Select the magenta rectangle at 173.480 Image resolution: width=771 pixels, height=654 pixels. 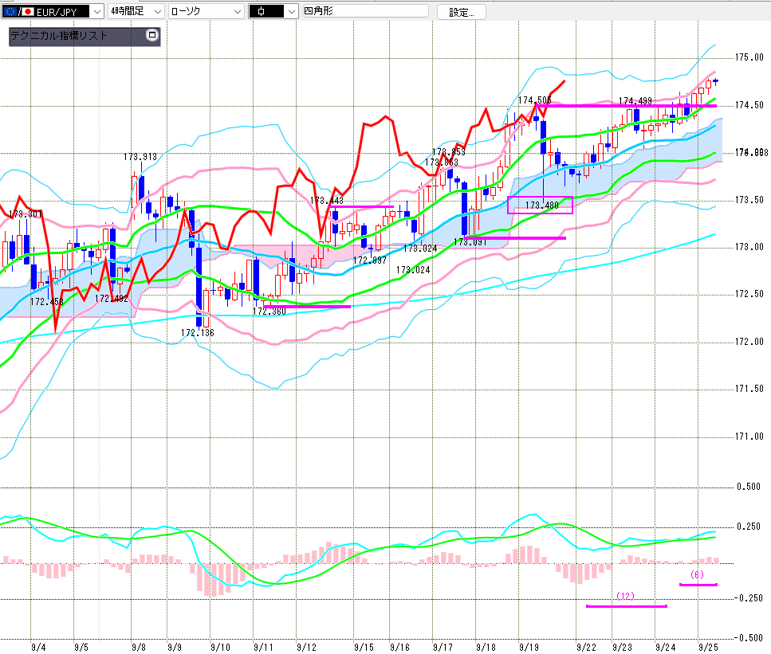point(540,205)
